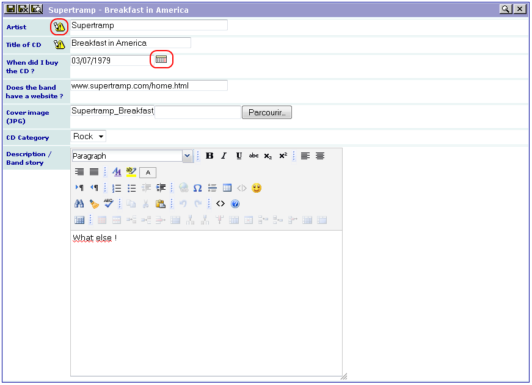Open Find binoculars tool
The height and width of the screenshot is (385, 532).
[x=79, y=204]
